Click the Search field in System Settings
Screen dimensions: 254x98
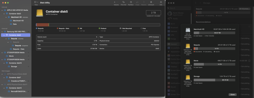click(179, 8)
